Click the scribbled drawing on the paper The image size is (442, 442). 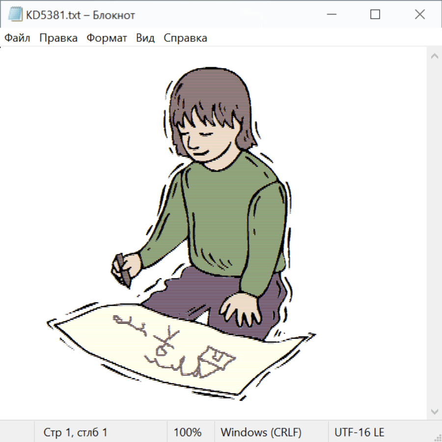174,347
